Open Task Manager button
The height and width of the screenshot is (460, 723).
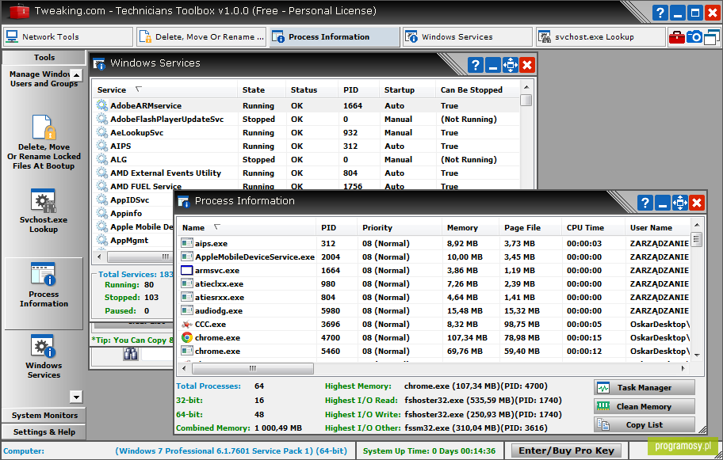(x=645, y=388)
